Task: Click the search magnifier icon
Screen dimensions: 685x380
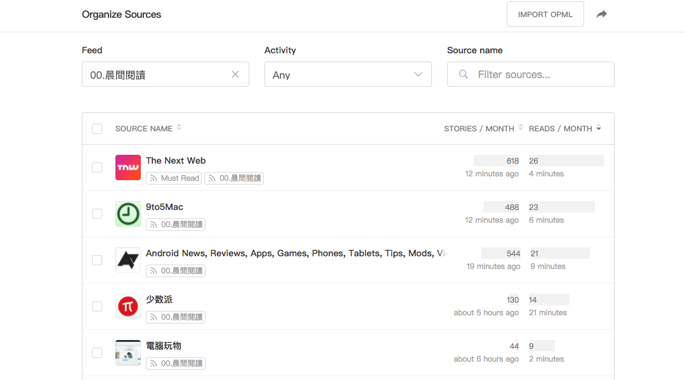Action: pyautogui.click(x=464, y=74)
